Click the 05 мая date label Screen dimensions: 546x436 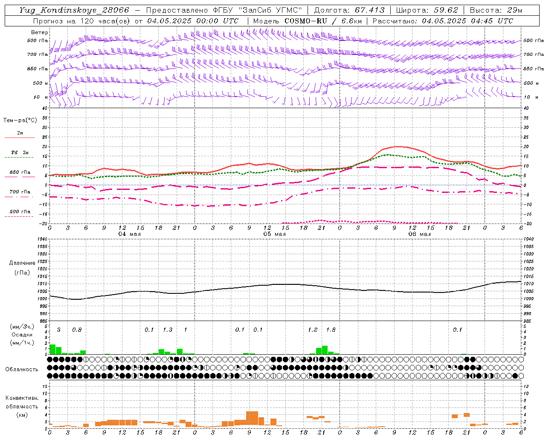point(274,234)
